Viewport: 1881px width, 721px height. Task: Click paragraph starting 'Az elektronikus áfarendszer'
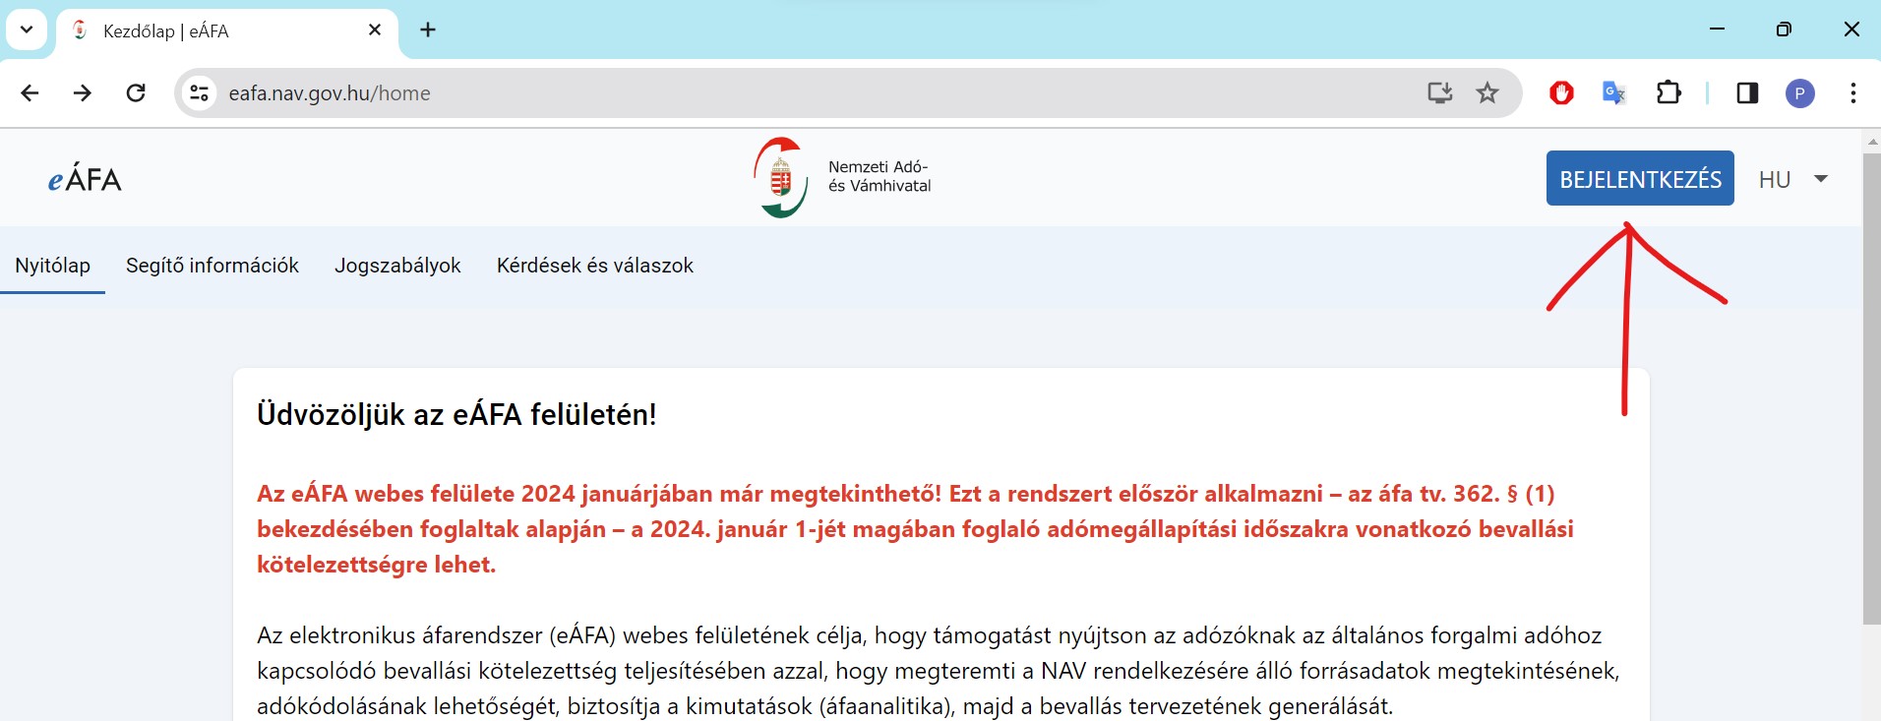(x=938, y=671)
